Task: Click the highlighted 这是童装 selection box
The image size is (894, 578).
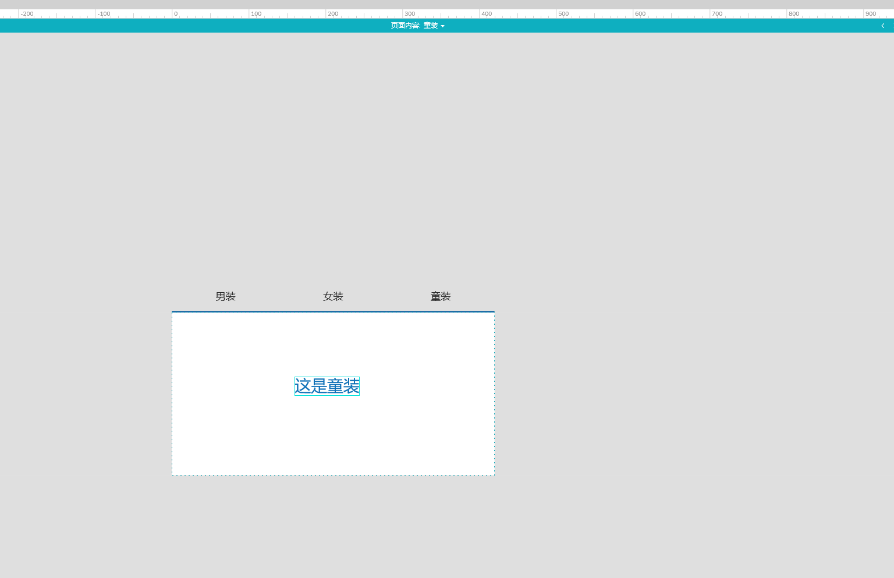Action: [x=327, y=385]
